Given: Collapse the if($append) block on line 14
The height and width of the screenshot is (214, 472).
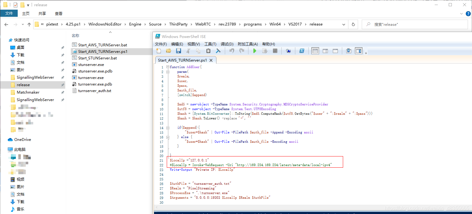Looking at the screenshot, I should pyautogui.click(x=168, y=128).
